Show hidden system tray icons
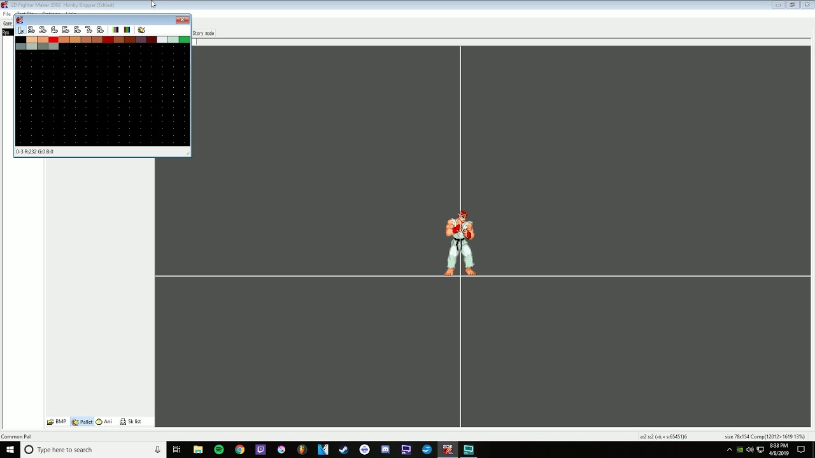 point(730,450)
